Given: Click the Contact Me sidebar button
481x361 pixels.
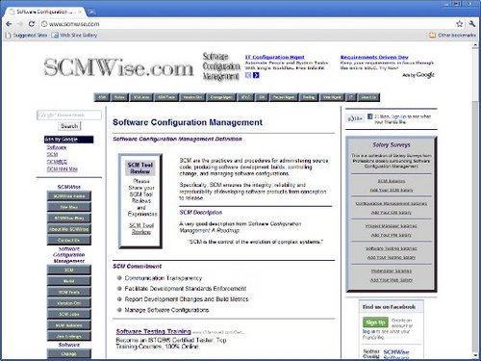Looking at the screenshot, I should 69,240.
